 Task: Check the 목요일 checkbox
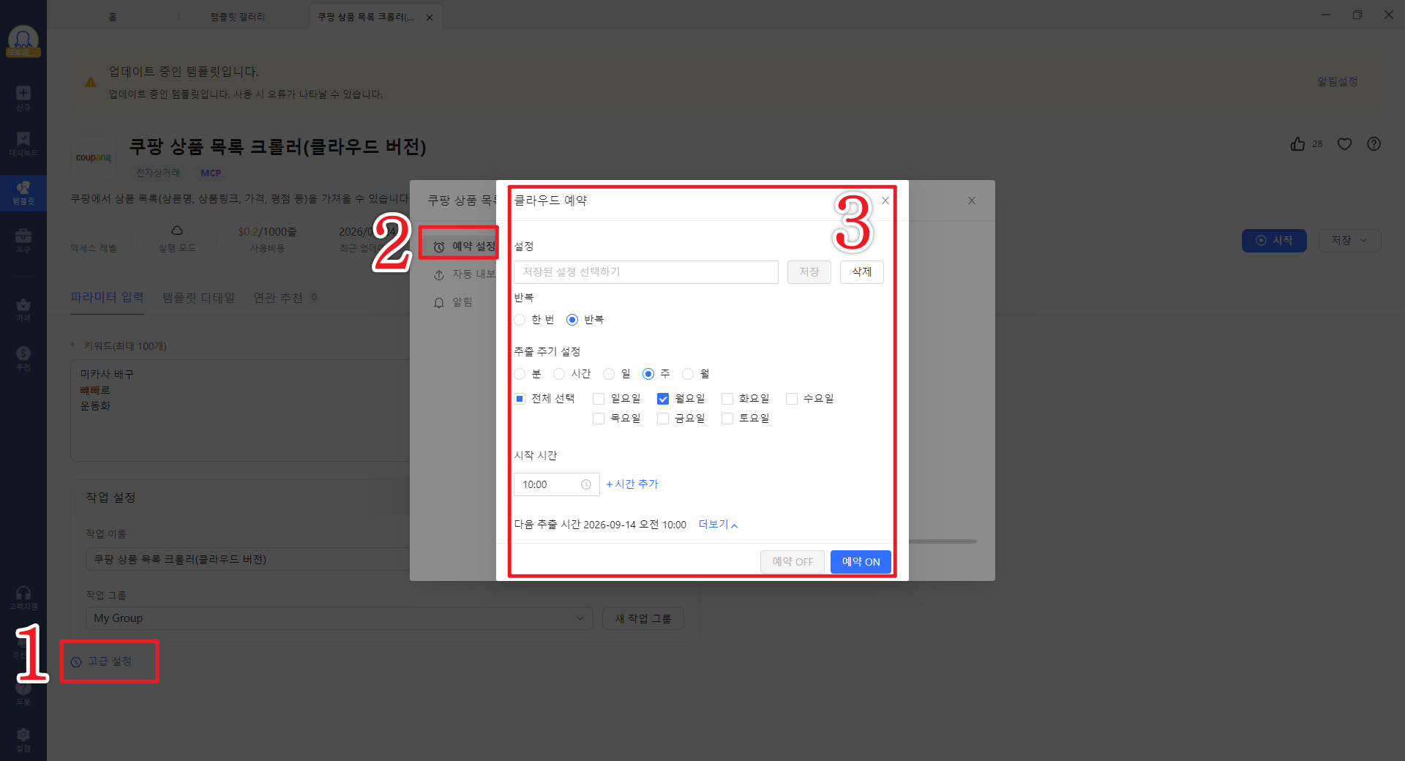pos(599,419)
